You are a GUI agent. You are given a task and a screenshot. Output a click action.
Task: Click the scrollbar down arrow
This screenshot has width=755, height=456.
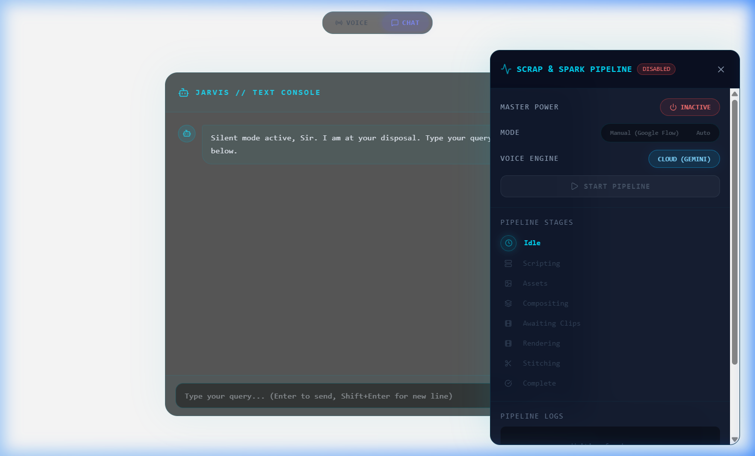[734, 440]
